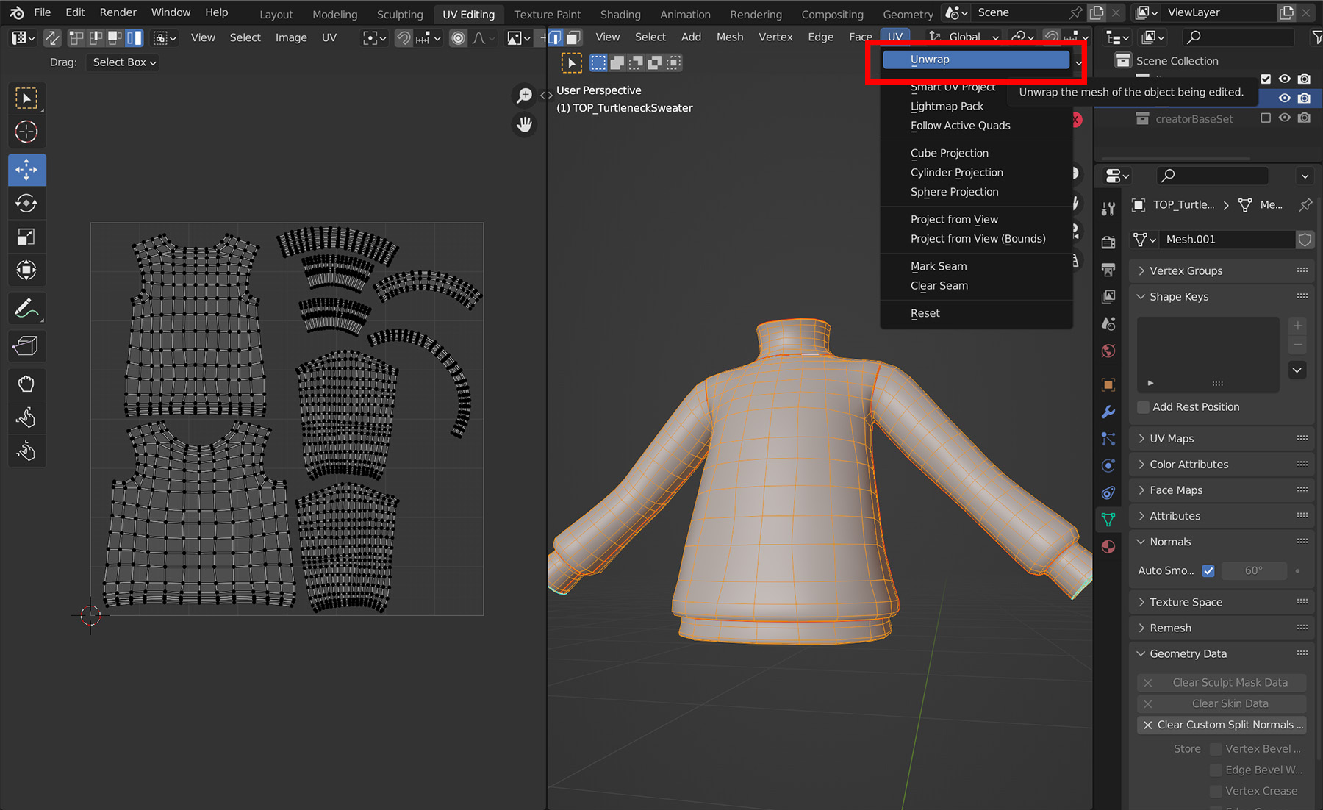Click Clear Custom Split Normals button

click(x=1222, y=725)
